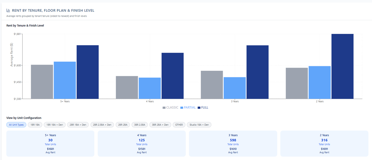Open the 2 Years card with 316 units
372x160 pixels.
coord(324,144)
